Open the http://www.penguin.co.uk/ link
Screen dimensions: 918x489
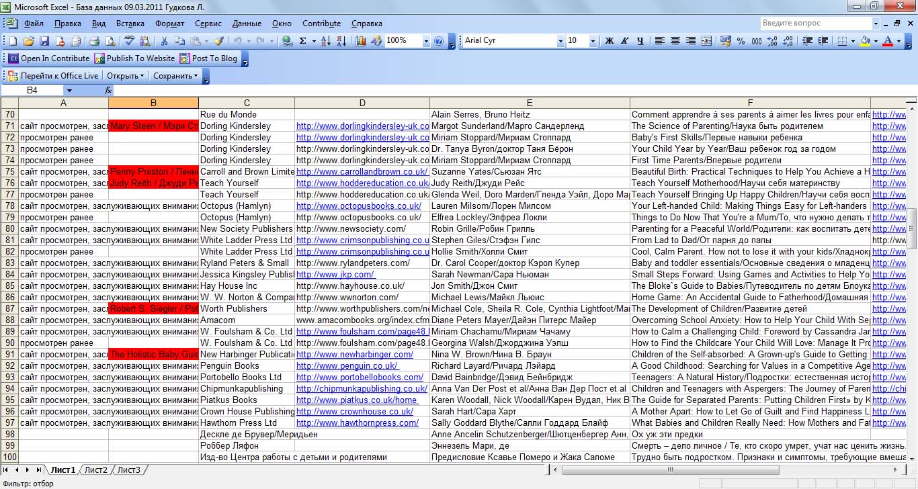pos(347,366)
